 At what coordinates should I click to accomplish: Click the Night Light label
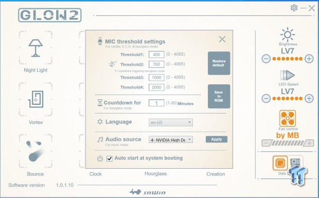tap(36, 70)
